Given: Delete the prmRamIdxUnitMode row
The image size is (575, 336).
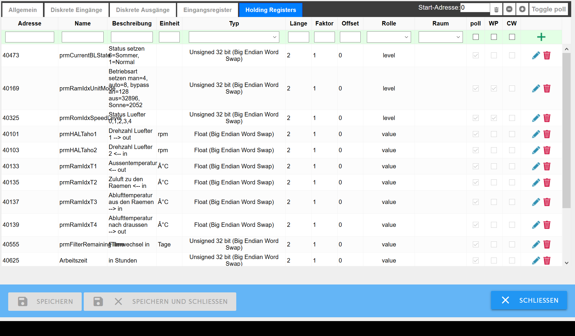Looking at the screenshot, I should tap(547, 88).
